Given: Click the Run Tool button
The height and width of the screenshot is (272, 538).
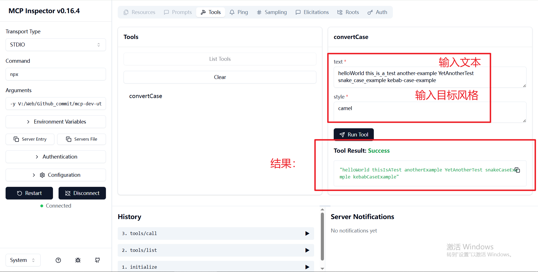Looking at the screenshot, I should tap(354, 134).
